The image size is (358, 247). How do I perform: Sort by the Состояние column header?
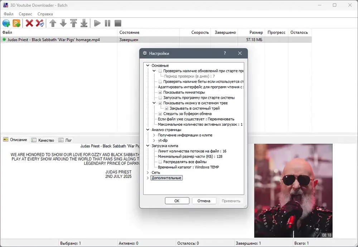pyautogui.click(x=149, y=33)
